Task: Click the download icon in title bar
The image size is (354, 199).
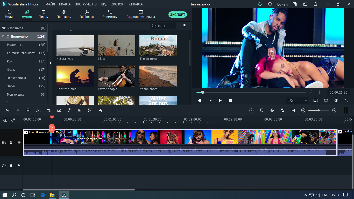Action: [x=316, y=4]
